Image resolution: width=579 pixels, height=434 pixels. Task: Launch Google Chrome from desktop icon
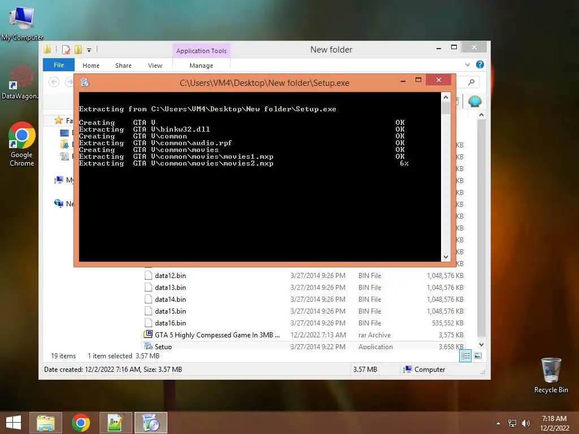coord(22,144)
